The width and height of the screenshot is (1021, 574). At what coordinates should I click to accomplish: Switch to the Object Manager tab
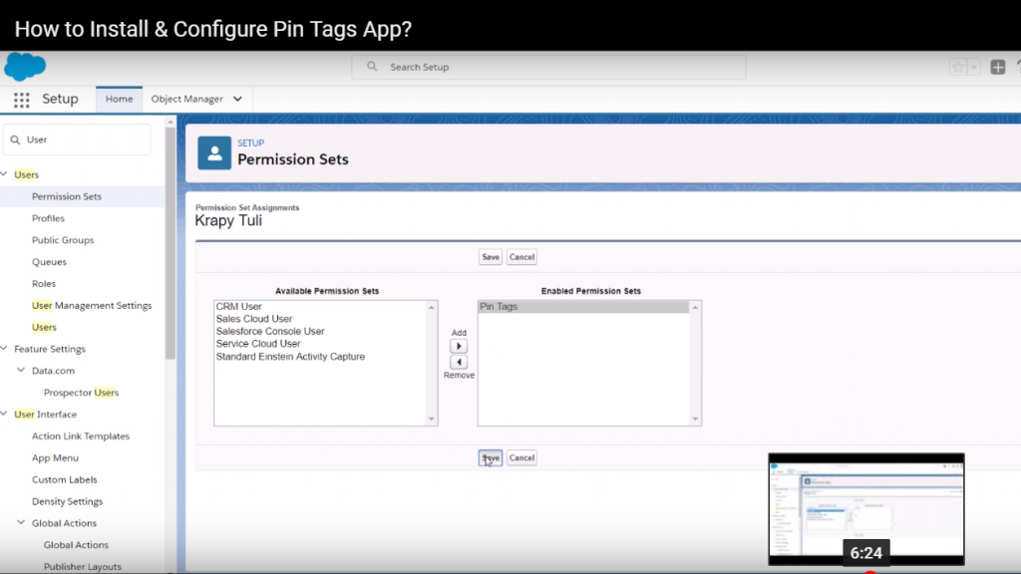(186, 99)
